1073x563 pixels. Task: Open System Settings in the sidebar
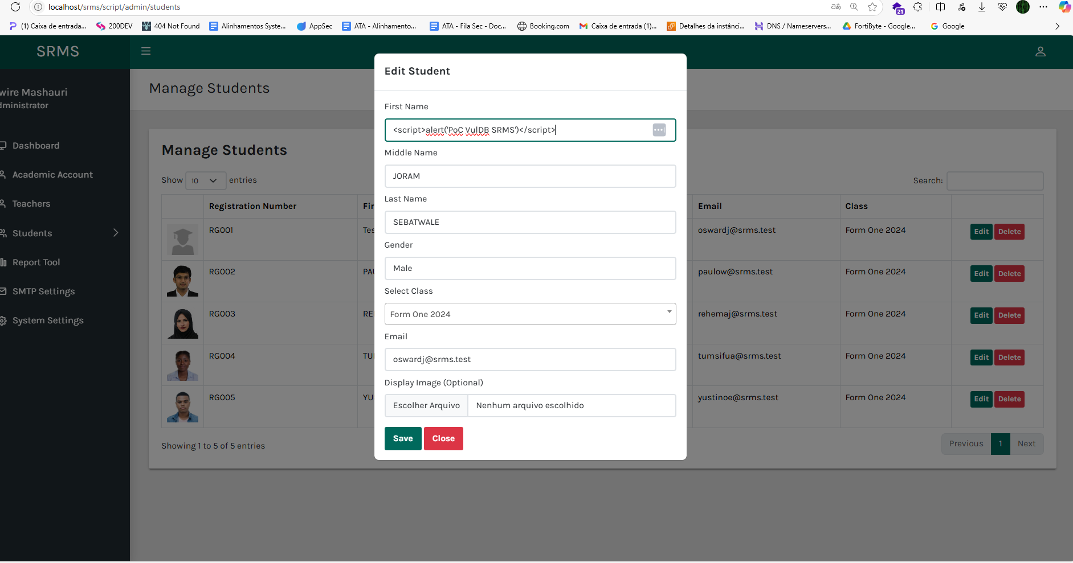48,320
